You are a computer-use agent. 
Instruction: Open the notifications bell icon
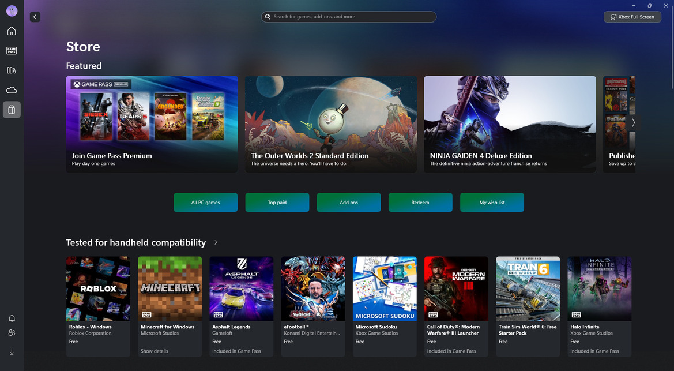coord(12,318)
